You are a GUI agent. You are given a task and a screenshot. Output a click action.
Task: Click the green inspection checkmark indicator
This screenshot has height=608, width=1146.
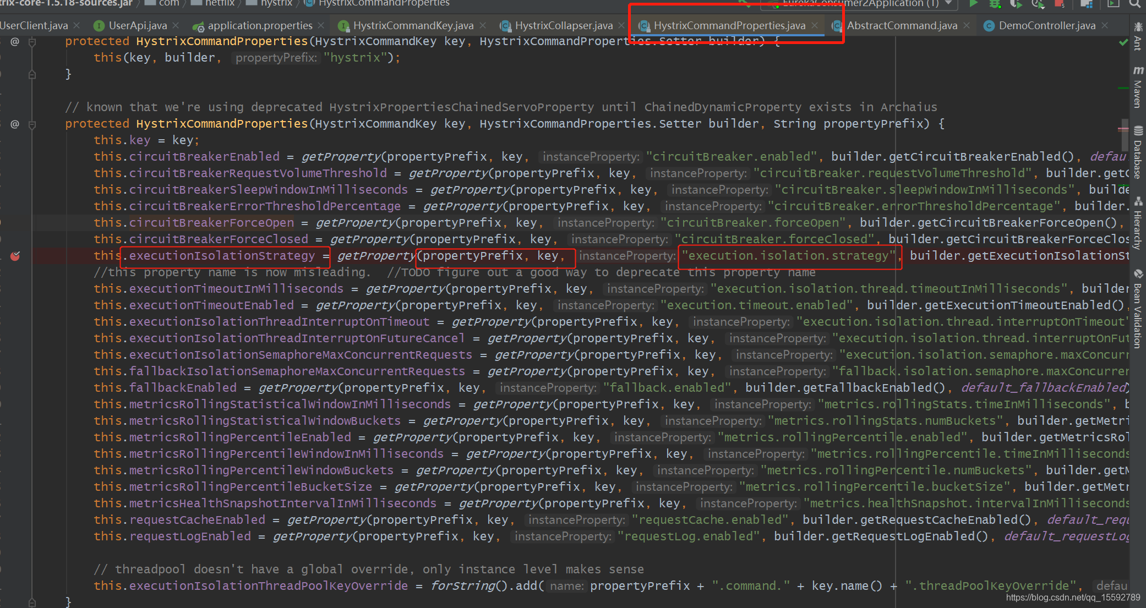pyautogui.click(x=1123, y=42)
